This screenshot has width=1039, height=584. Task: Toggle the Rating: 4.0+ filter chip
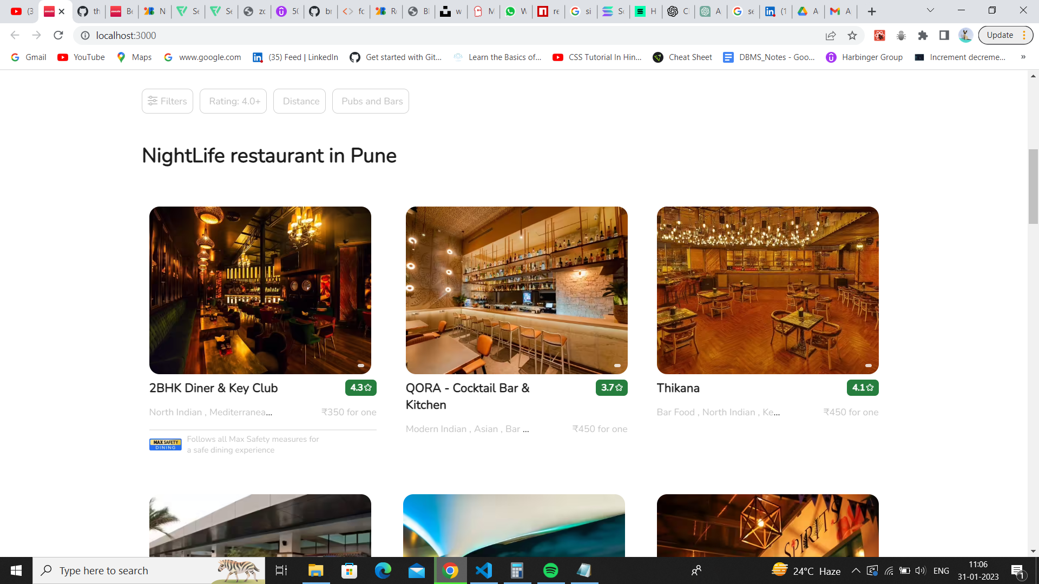(x=233, y=101)
